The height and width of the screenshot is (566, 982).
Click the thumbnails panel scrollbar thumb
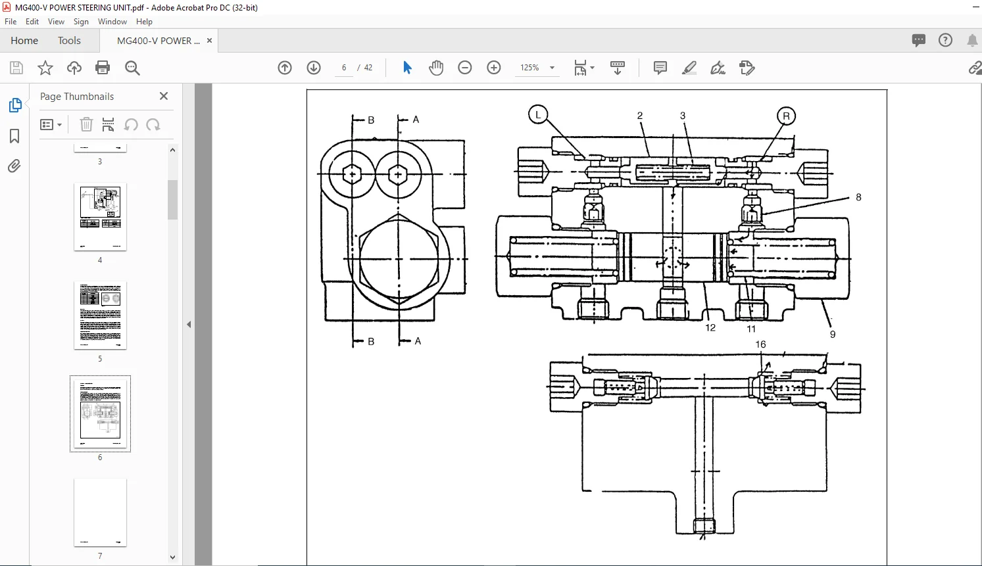(173, 199)
